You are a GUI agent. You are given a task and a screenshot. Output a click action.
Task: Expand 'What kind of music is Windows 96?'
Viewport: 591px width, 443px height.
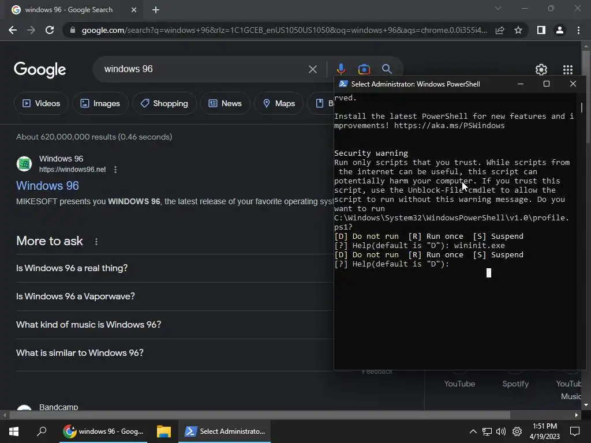point(174,325)
